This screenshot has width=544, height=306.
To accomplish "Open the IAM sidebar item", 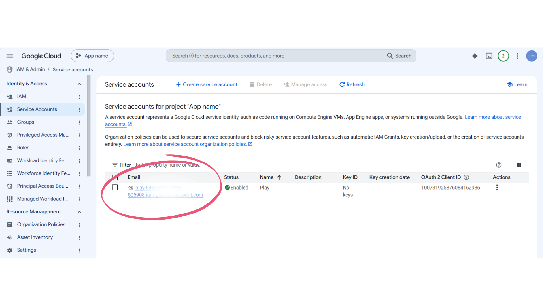I will click(22, 97).
